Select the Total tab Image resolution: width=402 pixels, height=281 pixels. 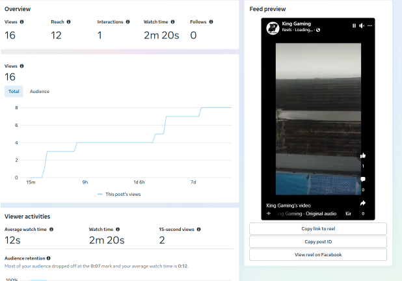[x=14, y=91]
